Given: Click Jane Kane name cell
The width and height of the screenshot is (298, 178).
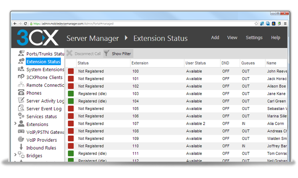Looking at the screenshot, I should [276, 94].
